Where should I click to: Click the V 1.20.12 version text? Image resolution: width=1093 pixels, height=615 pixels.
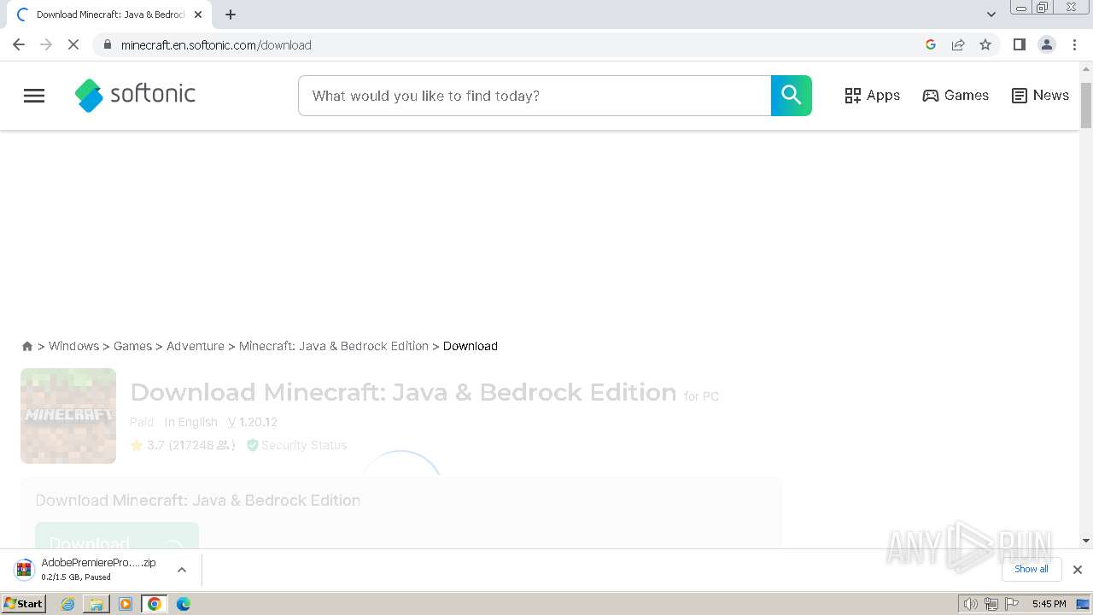(x=252, y=422)
